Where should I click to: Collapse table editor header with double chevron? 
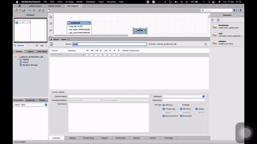[x=206, y=44]
